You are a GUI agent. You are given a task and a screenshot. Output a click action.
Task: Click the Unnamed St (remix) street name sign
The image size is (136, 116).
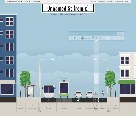click(x=68, y=8)
